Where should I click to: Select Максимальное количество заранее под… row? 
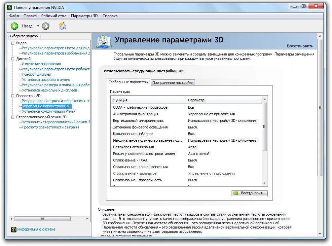click(x=186, y=141)
